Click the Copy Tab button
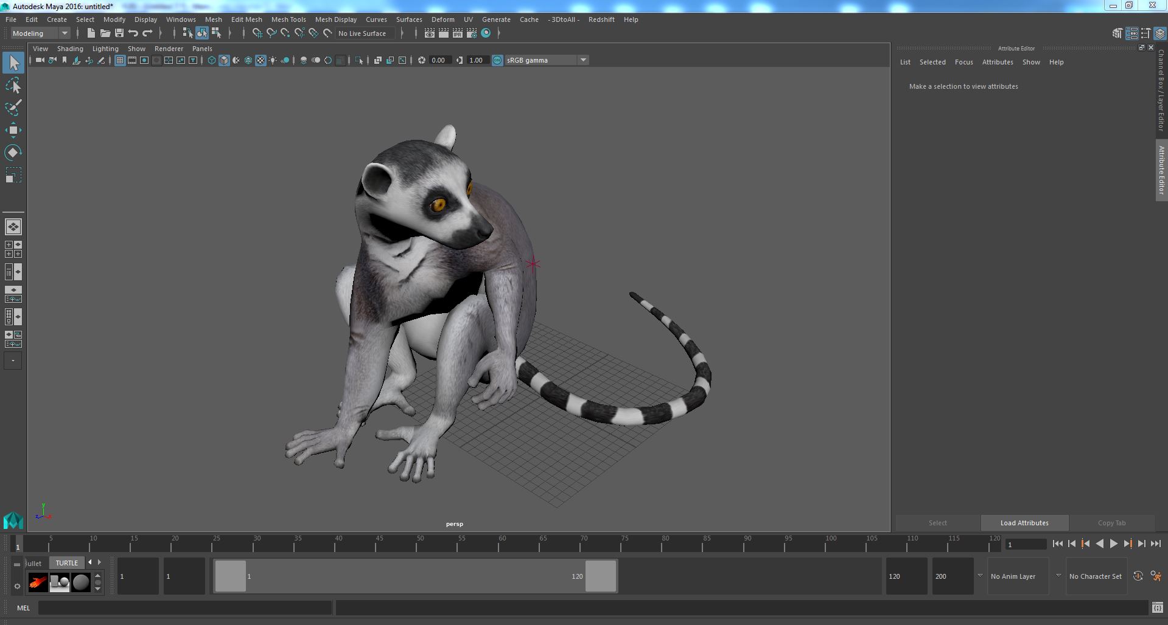This screenshot has width=1168, height=625. tap(1111, 523)
